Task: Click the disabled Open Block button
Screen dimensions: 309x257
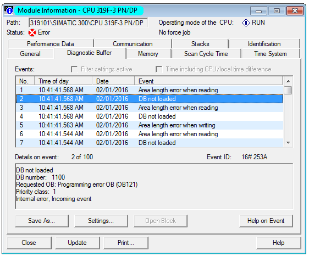Action: pos(161,221)
